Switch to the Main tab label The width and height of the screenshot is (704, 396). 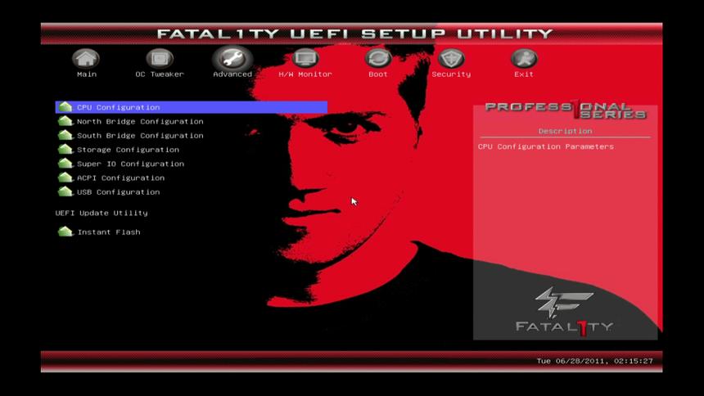(x=87, y=74)
